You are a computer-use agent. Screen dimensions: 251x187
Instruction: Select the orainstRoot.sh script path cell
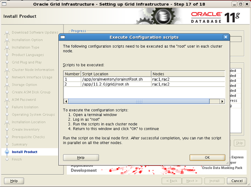pos(116,79)
